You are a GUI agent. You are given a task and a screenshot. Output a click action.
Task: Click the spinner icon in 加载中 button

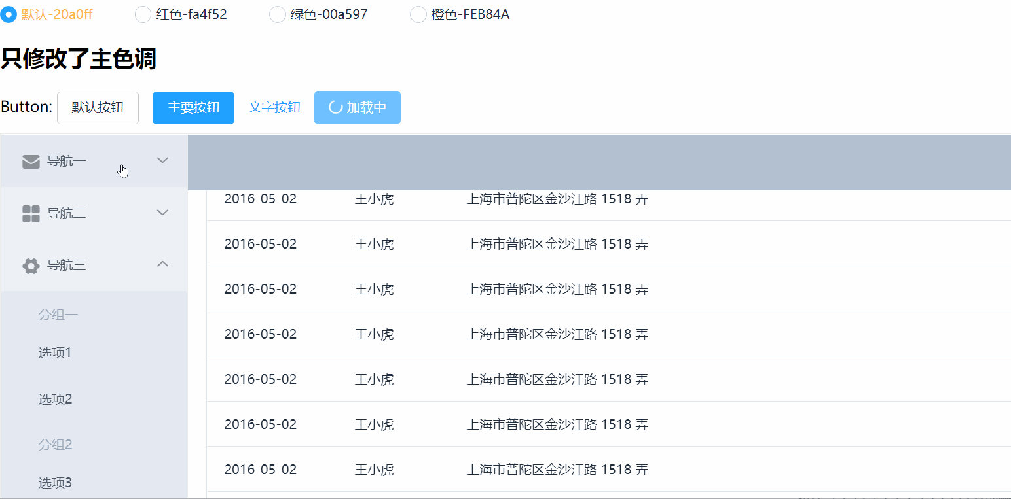(335, 108)
